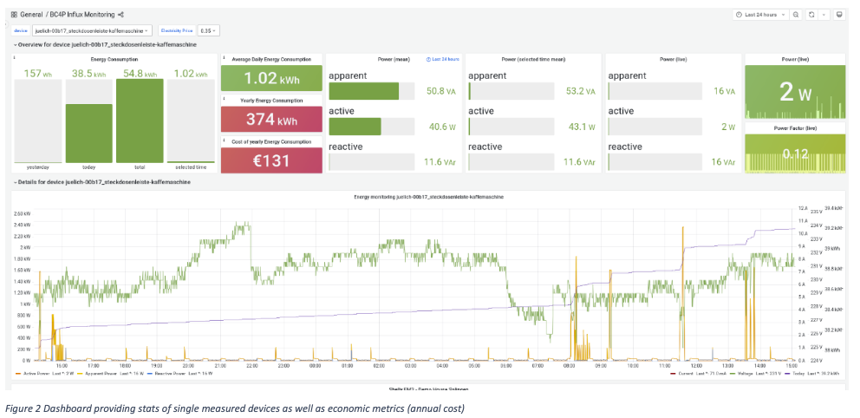Screen dimensions: 860x418
Task: Open the BC4P Influx Monitoring breadcrumb
Action: coord(82,15)
